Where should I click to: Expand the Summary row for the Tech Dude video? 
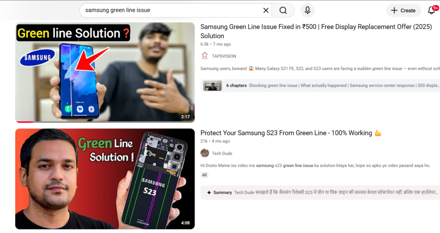[x=320, y=192]
